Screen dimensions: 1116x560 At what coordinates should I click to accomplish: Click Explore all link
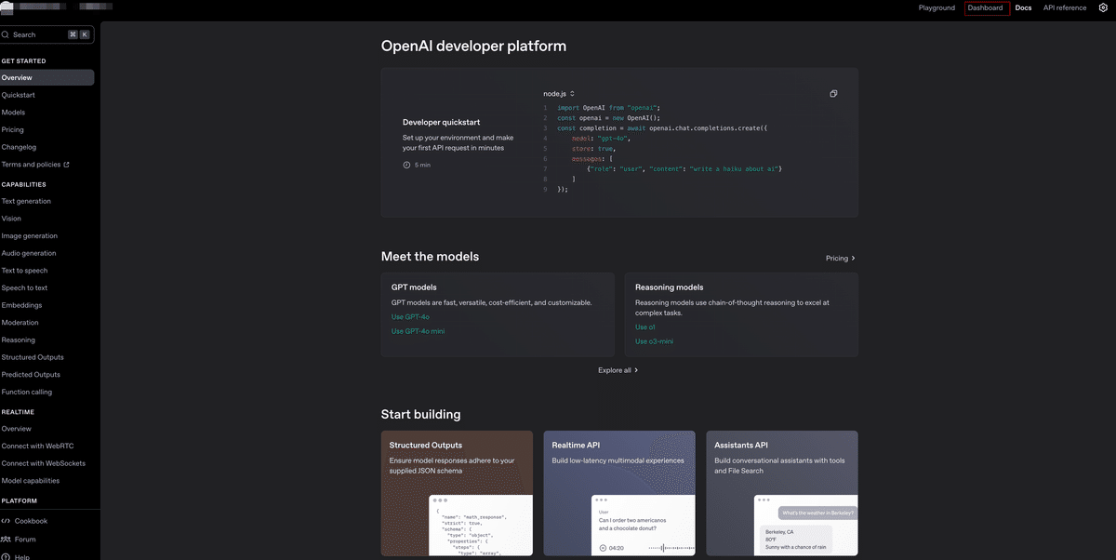618,370
